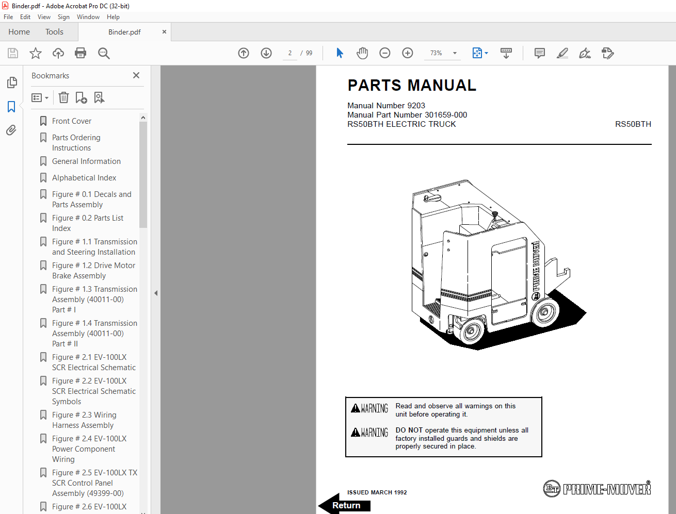This screenshot has height=514, width=676.
Task: Go to previous page arrow
Action: pos(244,53)
